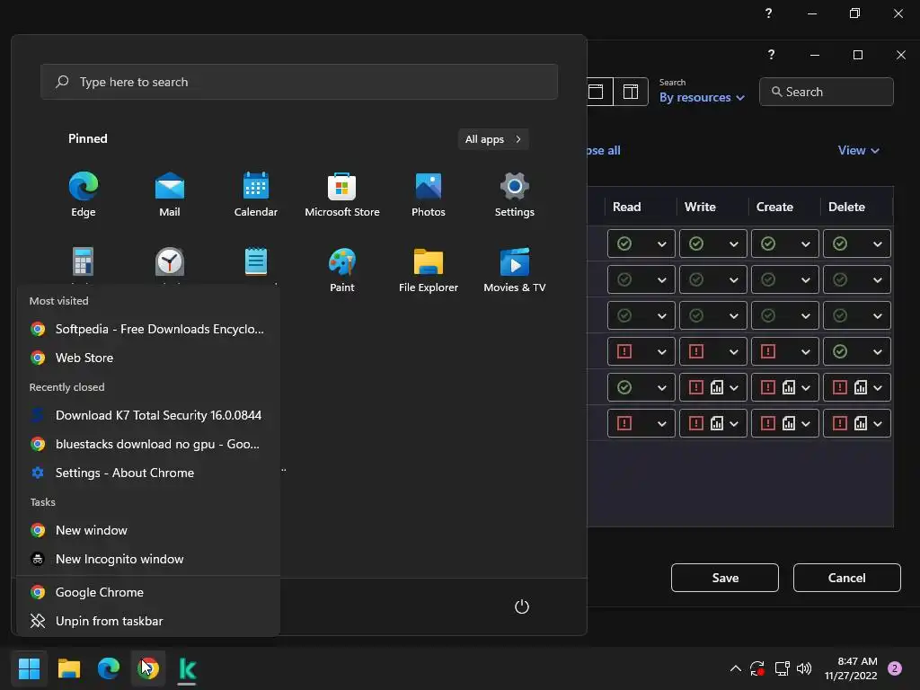Image resolution: width=920 pixels, height=690 pixels.
Task: Open Web Store from jump list
Action: click(x=148, y=358)
